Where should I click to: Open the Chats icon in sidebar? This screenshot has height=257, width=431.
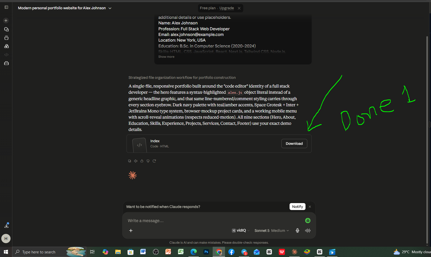click(x=6, y=29)
